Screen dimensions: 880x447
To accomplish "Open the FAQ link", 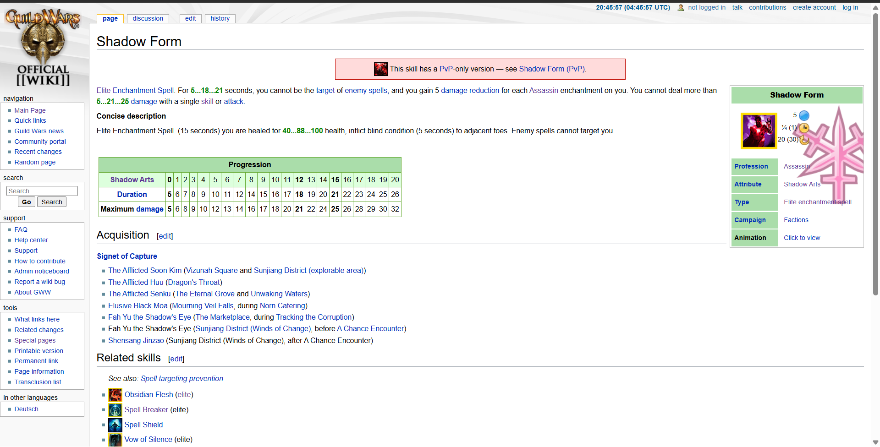I will [x=21, y=230].
